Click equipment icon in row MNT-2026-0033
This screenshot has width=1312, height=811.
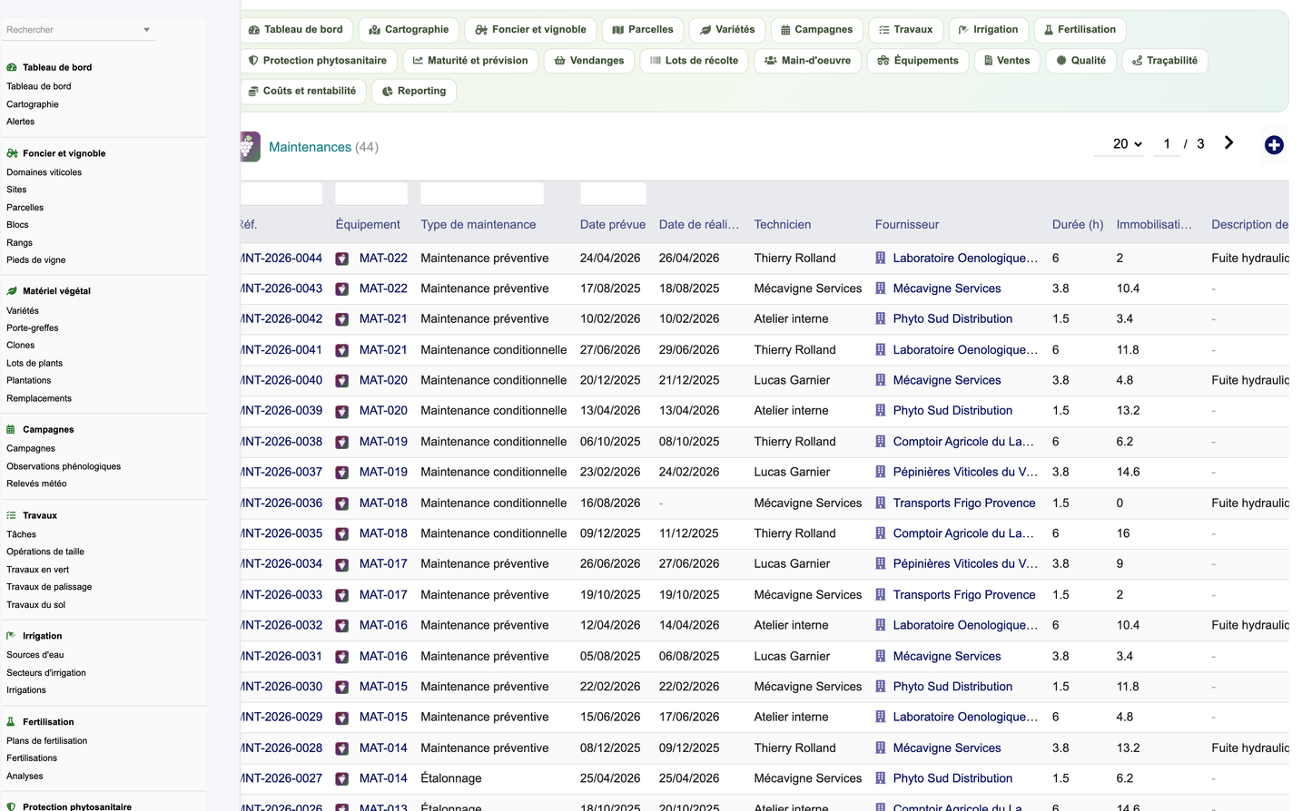click(342, 596)
